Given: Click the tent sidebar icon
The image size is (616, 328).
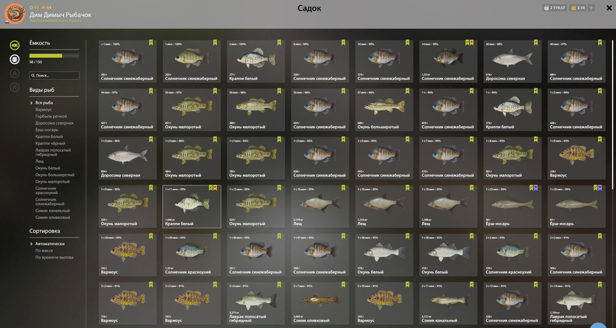Looking at the screenshot, I should (15, 73).
